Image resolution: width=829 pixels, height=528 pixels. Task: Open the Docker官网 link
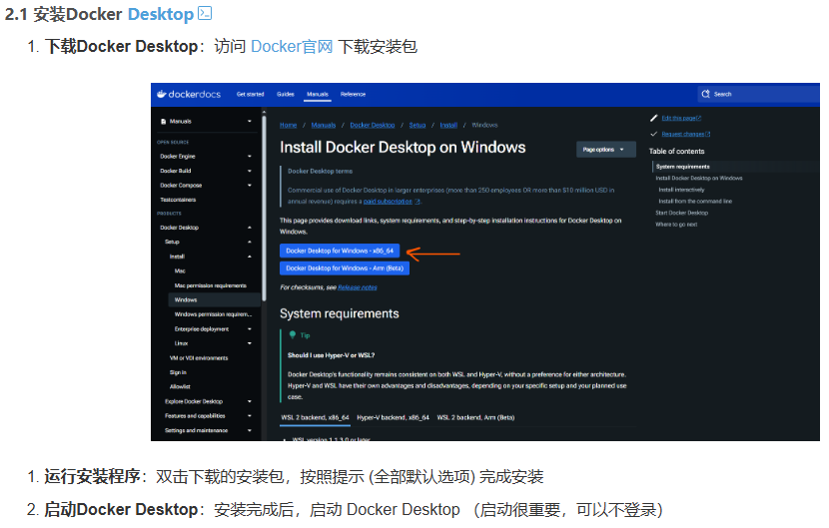[292, 47]
